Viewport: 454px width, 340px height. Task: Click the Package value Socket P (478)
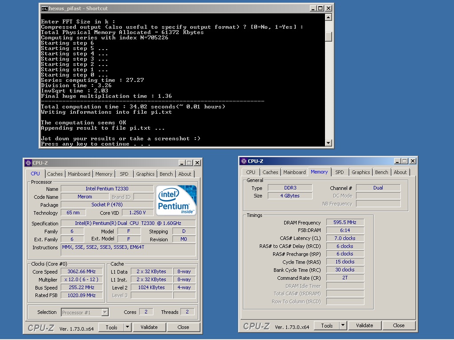[x=107, y=205]
